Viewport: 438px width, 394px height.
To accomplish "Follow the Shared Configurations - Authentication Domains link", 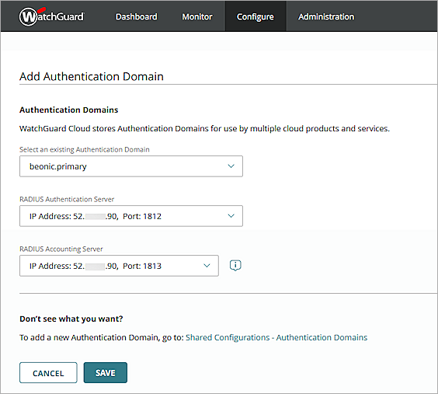I will tap(276, 337).
